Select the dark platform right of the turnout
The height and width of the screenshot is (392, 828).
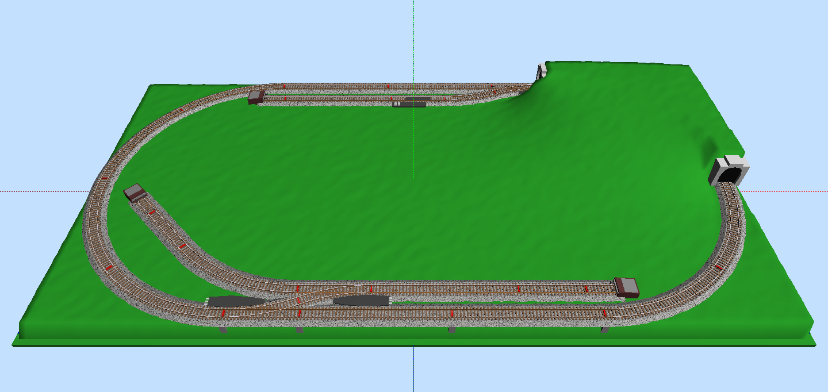coord(362,300)
